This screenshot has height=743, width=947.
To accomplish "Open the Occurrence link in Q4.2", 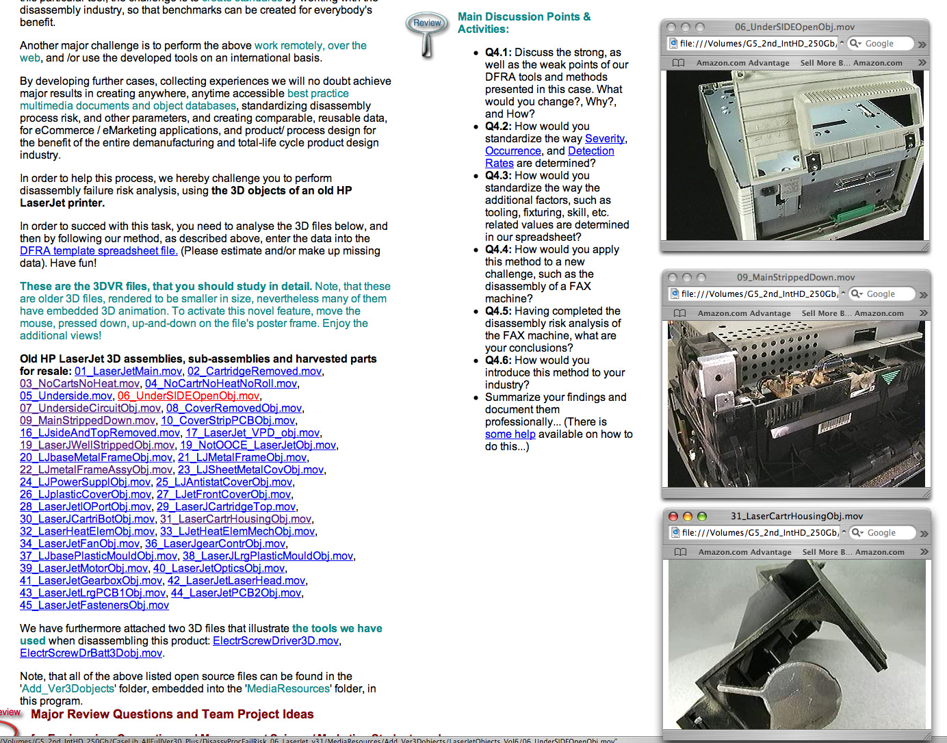I will pos(513,151).
